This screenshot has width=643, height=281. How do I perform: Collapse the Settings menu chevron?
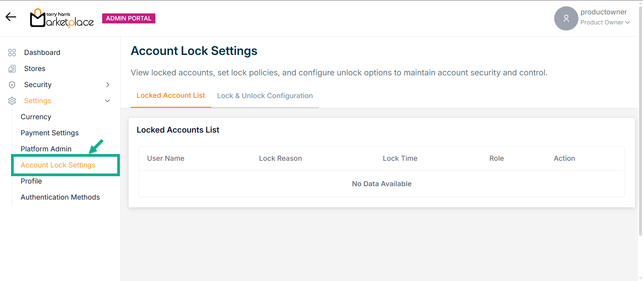tap(108, 101)
